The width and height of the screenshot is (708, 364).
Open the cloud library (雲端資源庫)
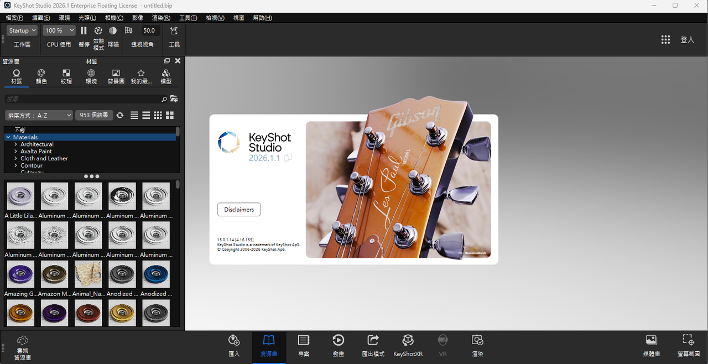tap(23, 348)
